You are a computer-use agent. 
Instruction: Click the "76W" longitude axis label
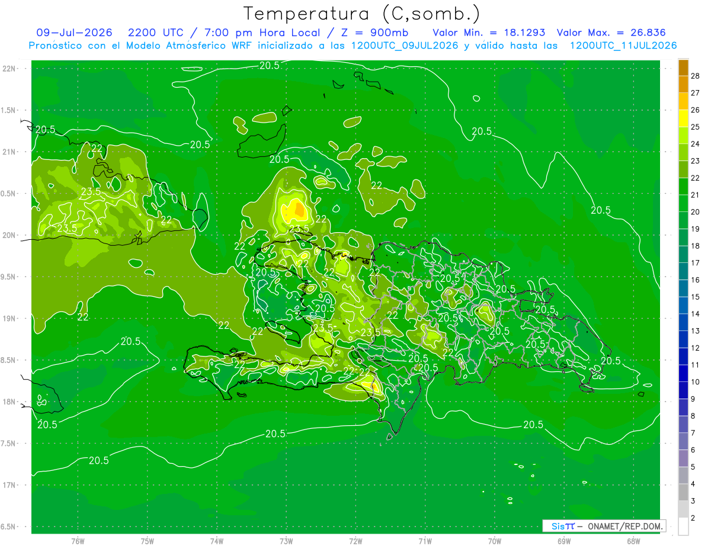tap(78, 541)
